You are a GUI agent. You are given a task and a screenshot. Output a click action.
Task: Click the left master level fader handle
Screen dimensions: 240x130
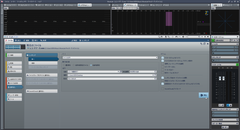(220, 79)
